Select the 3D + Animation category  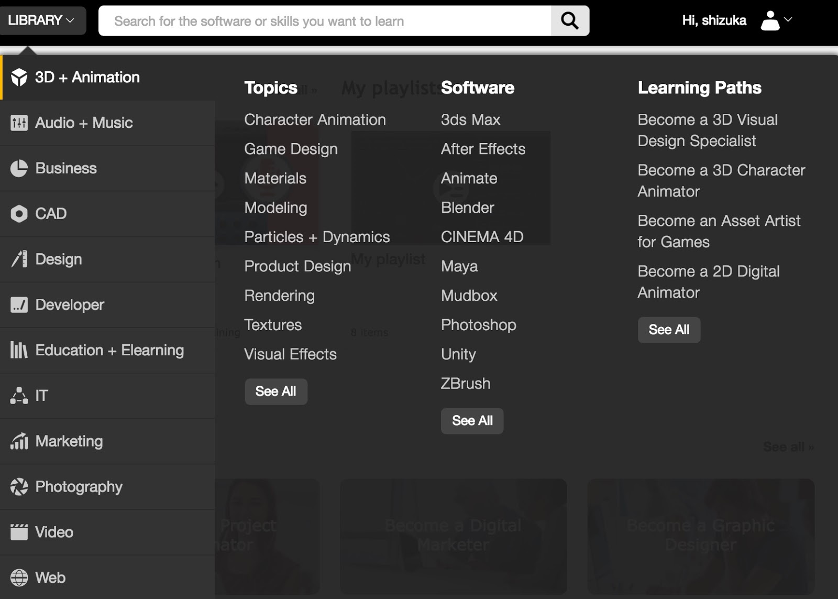pos(107,77)
